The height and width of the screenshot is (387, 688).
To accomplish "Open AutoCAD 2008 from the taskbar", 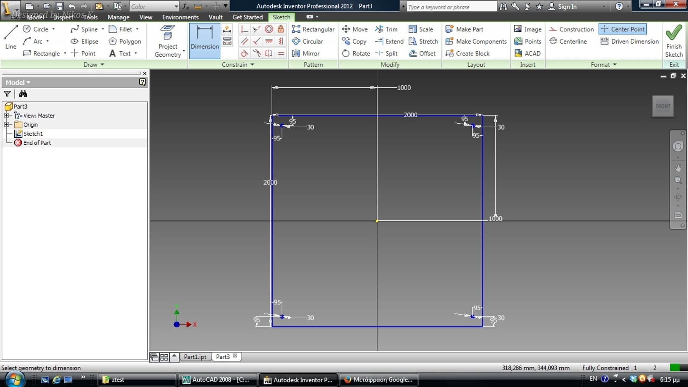I will coord(216,379).
